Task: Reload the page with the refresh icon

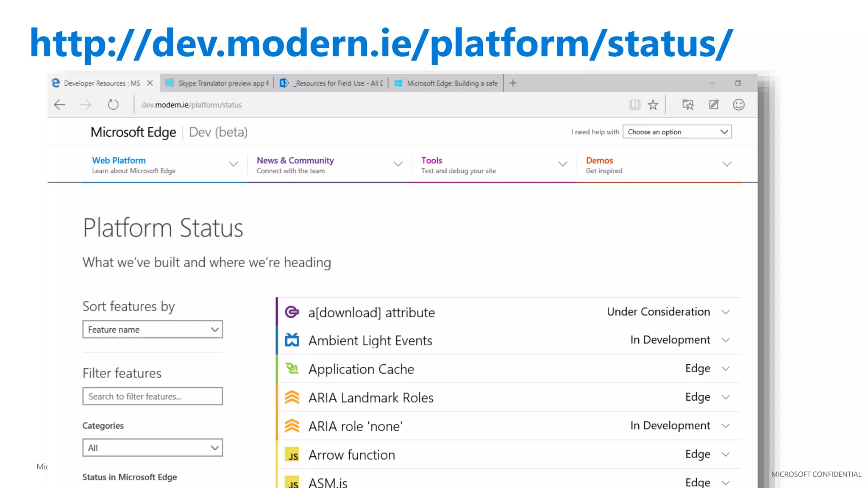Action: coord(113,105)
